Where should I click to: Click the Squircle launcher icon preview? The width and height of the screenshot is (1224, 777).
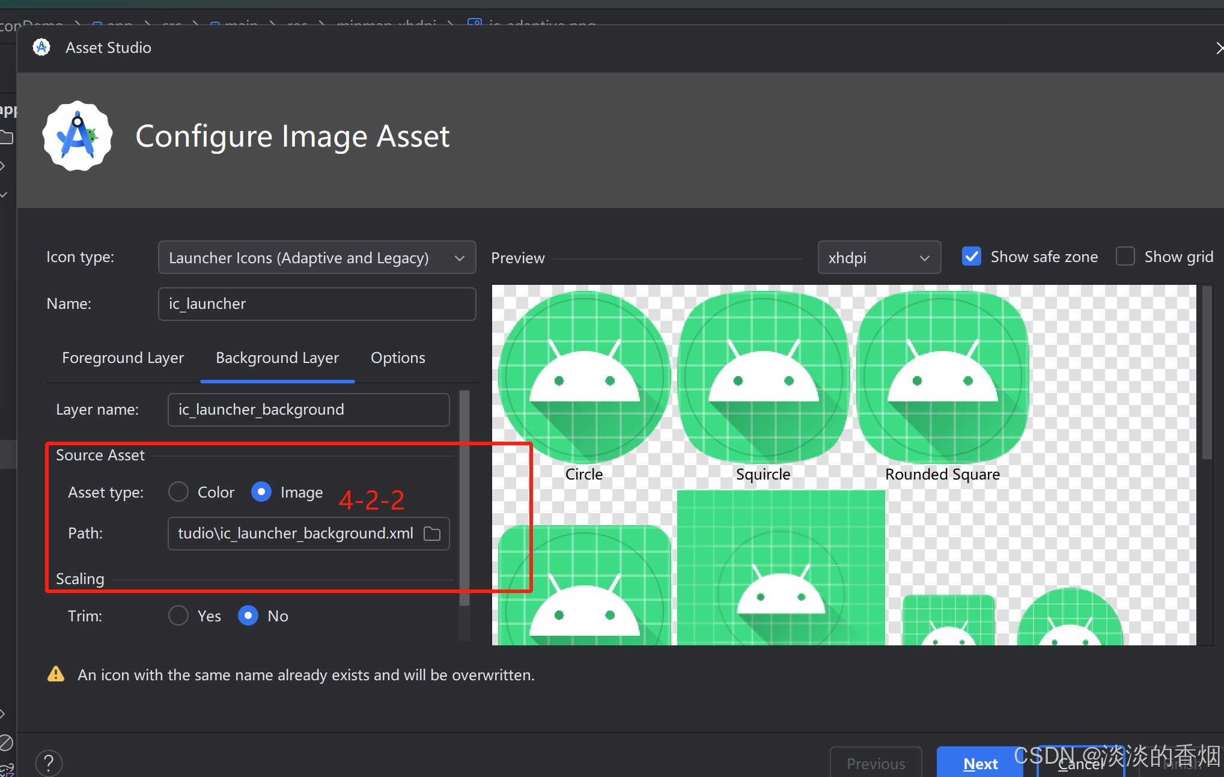tap(763, 377)
